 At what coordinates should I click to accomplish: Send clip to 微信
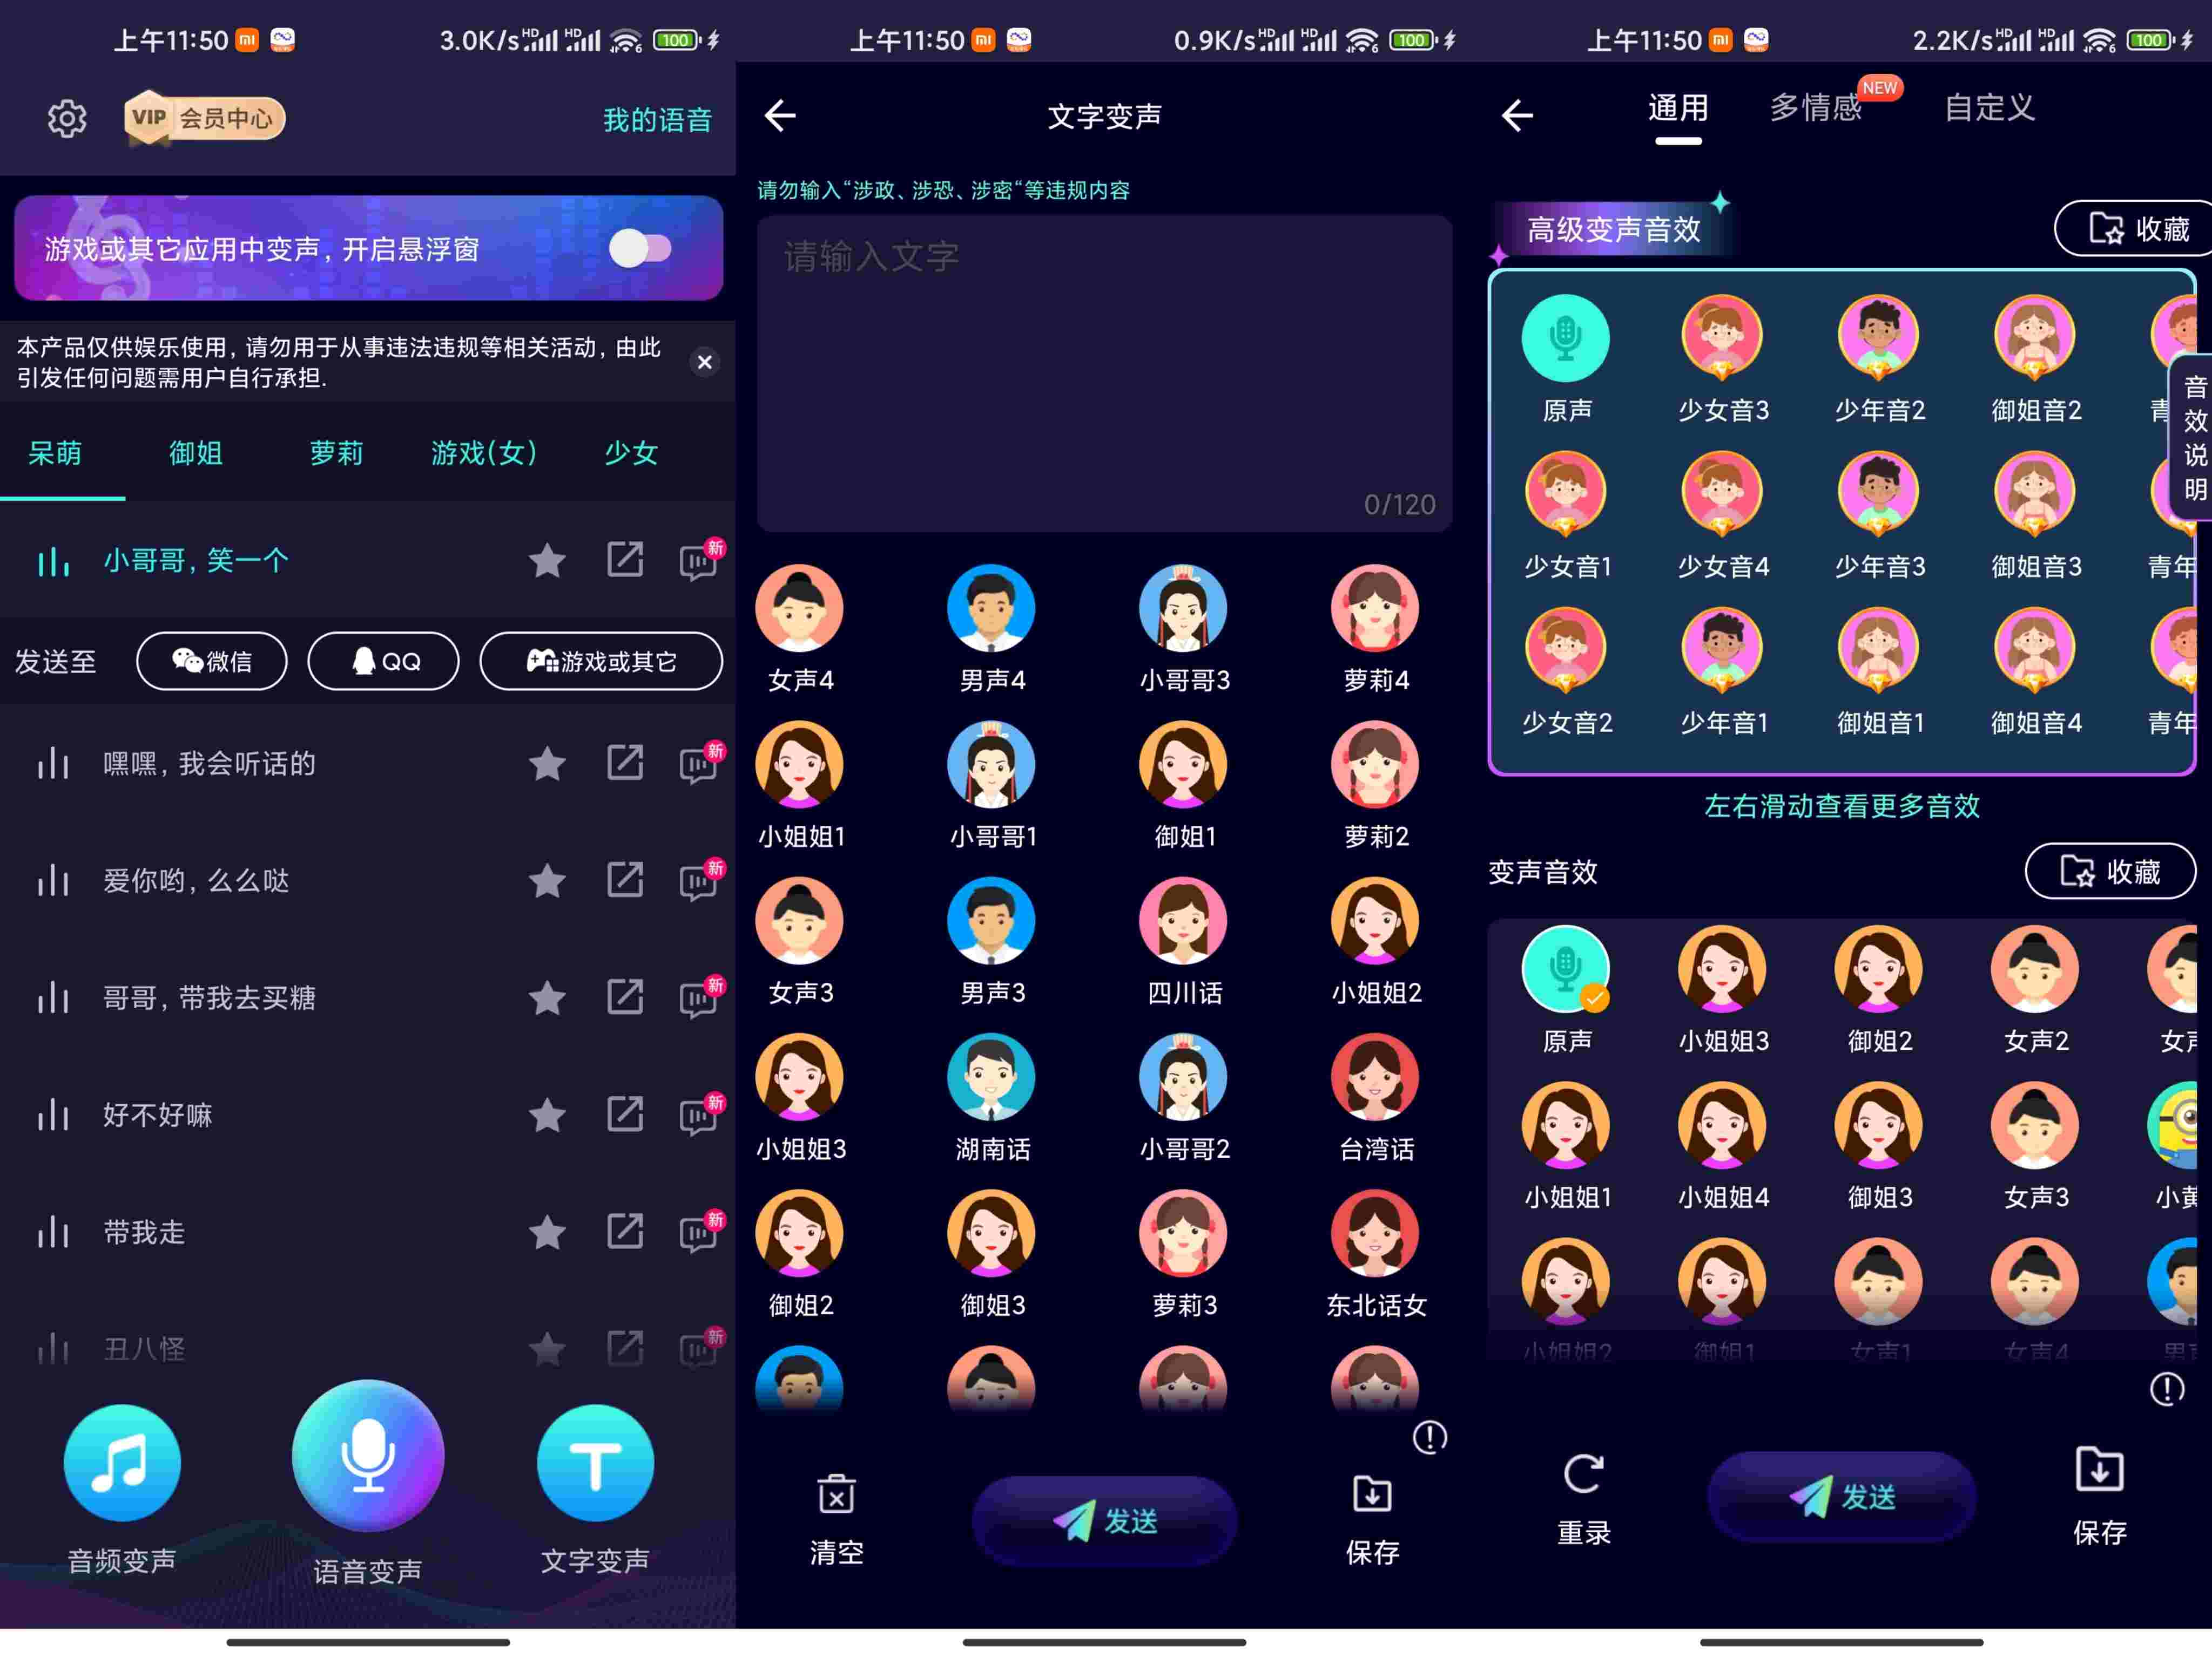pyautogui.click(x=212, y=661)
